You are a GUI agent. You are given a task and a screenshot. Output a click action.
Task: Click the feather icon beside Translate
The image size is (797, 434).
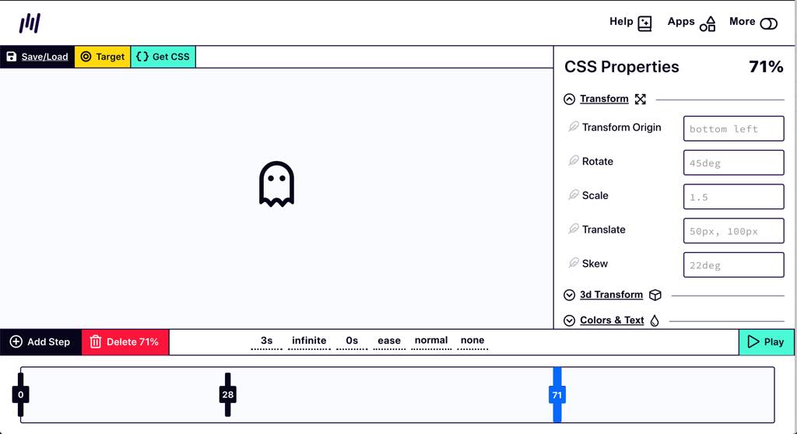(574, 229)
